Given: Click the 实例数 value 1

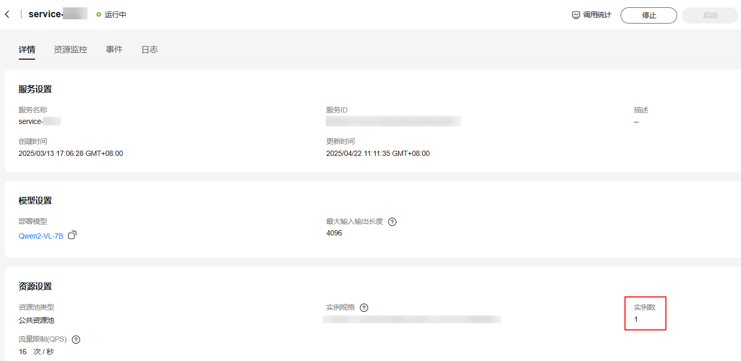Looking at the screenshot, I should click(636, 319).
